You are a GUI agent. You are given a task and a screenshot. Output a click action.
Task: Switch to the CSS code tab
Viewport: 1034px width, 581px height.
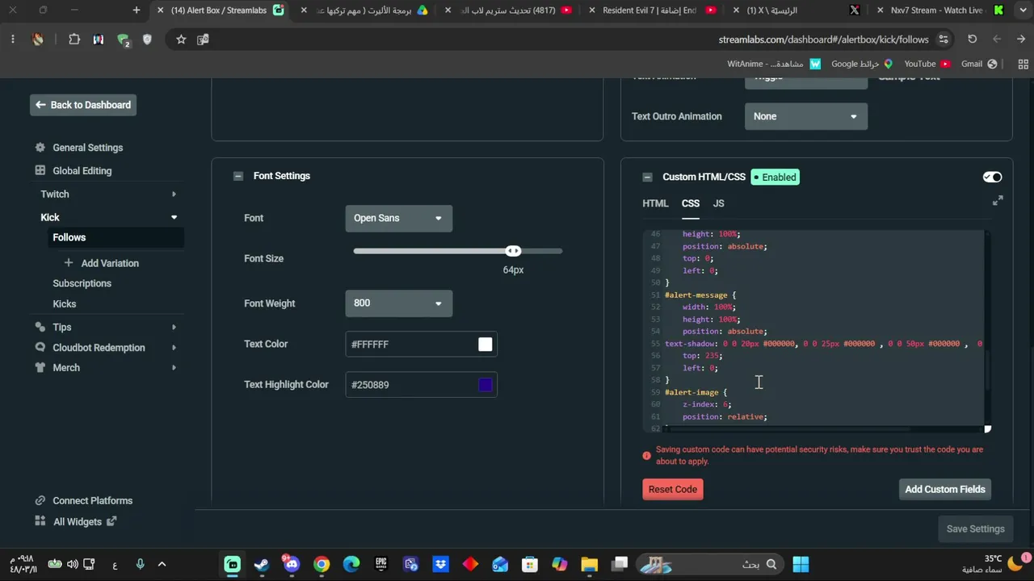click(x=691, y=203)
